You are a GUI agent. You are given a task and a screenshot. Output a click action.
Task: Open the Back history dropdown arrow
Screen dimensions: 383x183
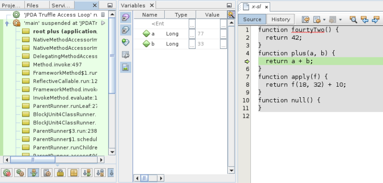325,20
